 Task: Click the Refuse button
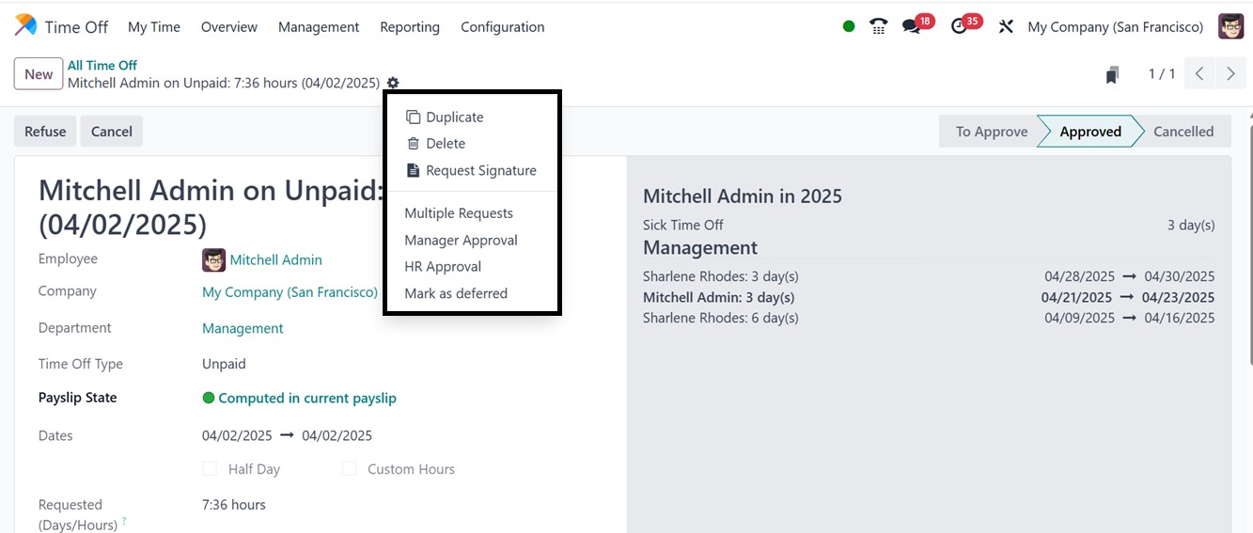click(x=45, y=132)
